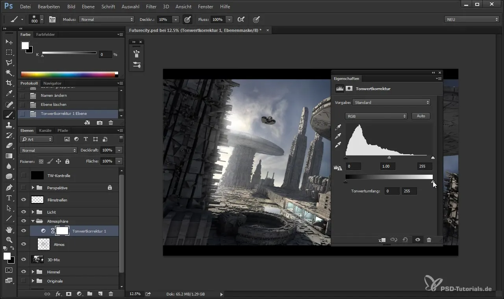Select the Path Selection tool
Screen dimensions: 504x299
click(x=9, y=208)
